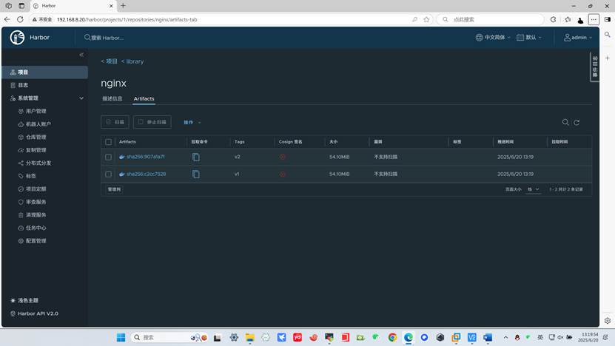Click the 大小 column header
Screen dimensions: 615x346
click(333, 142)
